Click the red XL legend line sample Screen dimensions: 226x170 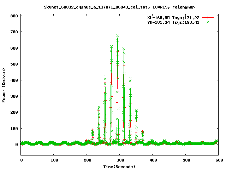[x=208, y=18]
